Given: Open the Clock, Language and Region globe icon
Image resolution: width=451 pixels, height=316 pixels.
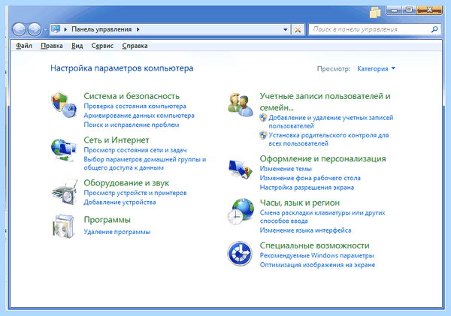Looking at the screenshot, I should click(241, 212).
